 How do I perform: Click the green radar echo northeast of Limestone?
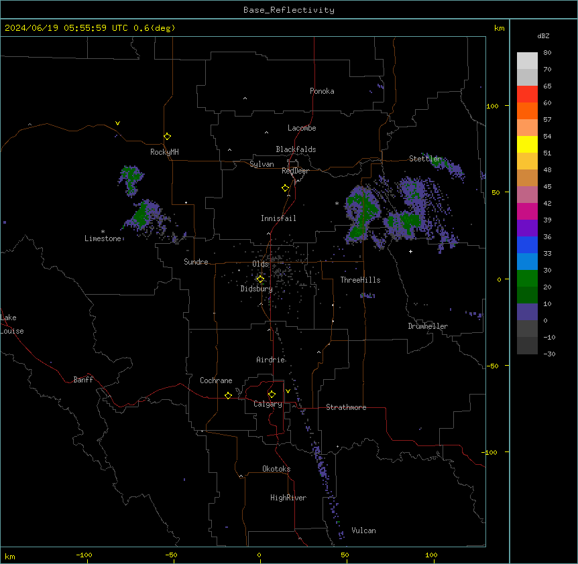point(141,216)
